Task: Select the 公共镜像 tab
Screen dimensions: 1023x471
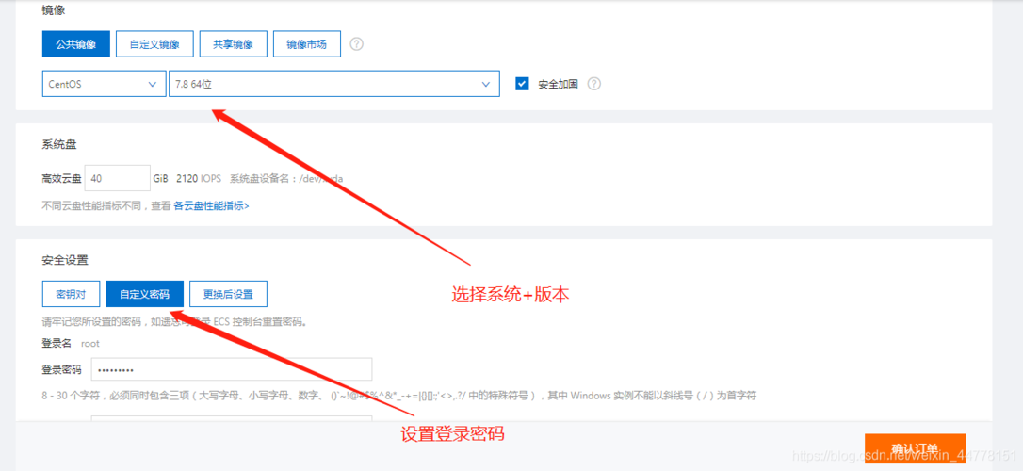Action: (75, 44)
